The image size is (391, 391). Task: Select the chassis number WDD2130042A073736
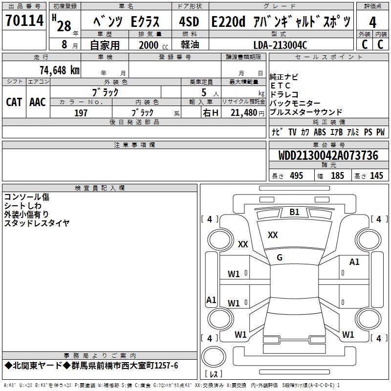[328, 155]
